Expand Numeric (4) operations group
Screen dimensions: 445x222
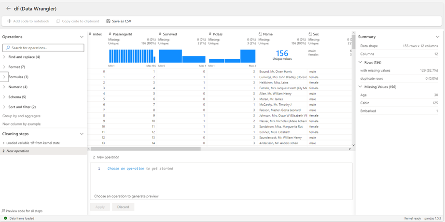coord(4,87)
